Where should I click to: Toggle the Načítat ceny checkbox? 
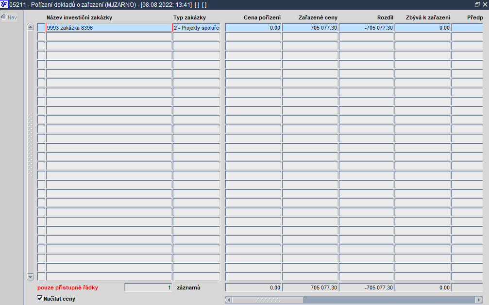[x=40, y=298]
